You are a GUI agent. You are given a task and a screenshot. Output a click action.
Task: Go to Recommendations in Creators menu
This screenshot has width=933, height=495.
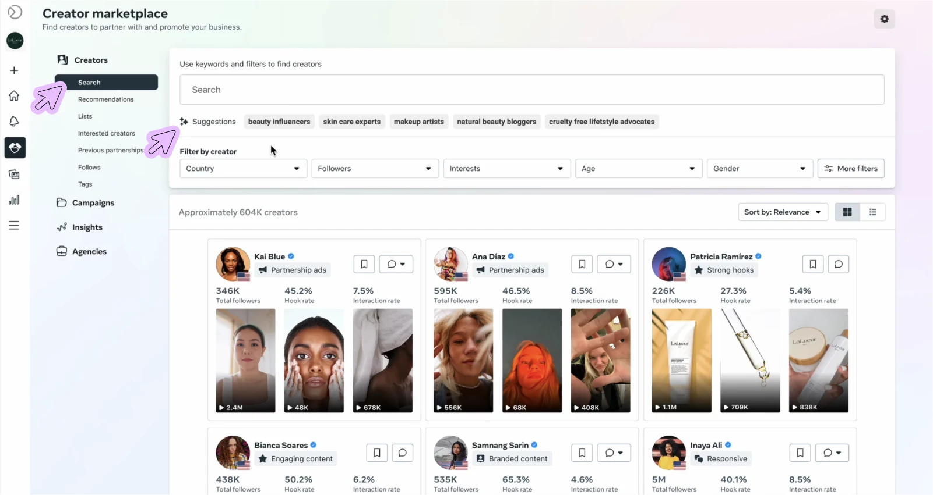click(x=106, y=99)
